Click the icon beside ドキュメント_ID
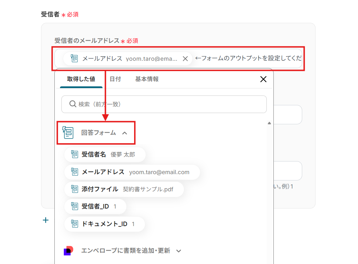 74,224
